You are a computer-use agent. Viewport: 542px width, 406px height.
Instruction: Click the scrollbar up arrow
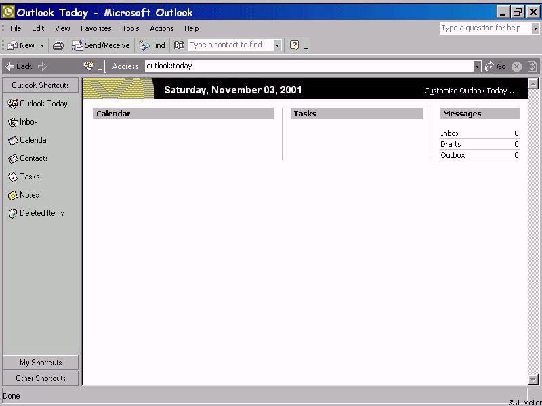coord(533,83)
